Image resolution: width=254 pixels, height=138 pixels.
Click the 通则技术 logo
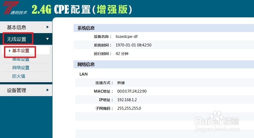[15, 8]
